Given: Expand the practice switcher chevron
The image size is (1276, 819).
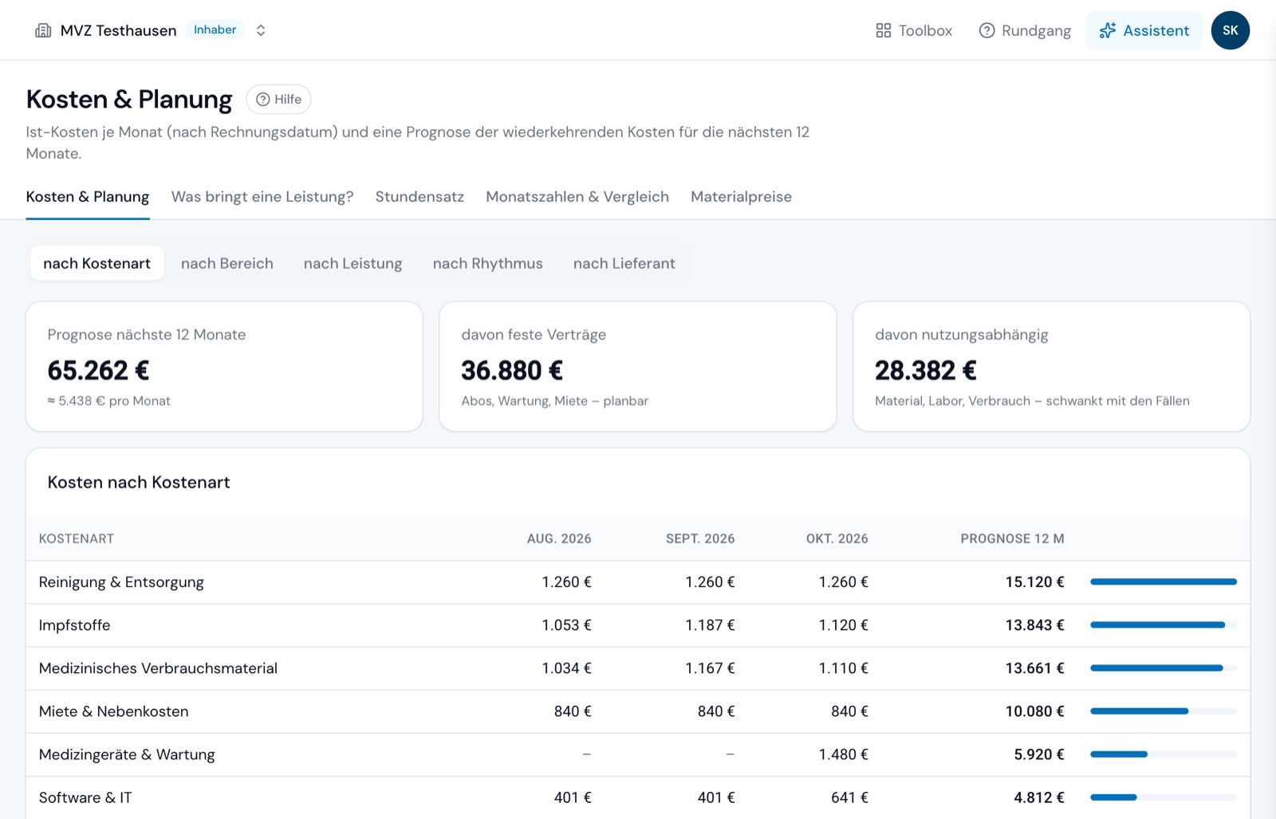Looking at the screenshot, I should point(261,30).
